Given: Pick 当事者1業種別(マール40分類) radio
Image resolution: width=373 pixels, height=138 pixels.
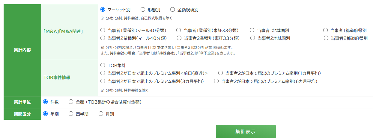Looking at the screenshot, I should 103,30.
